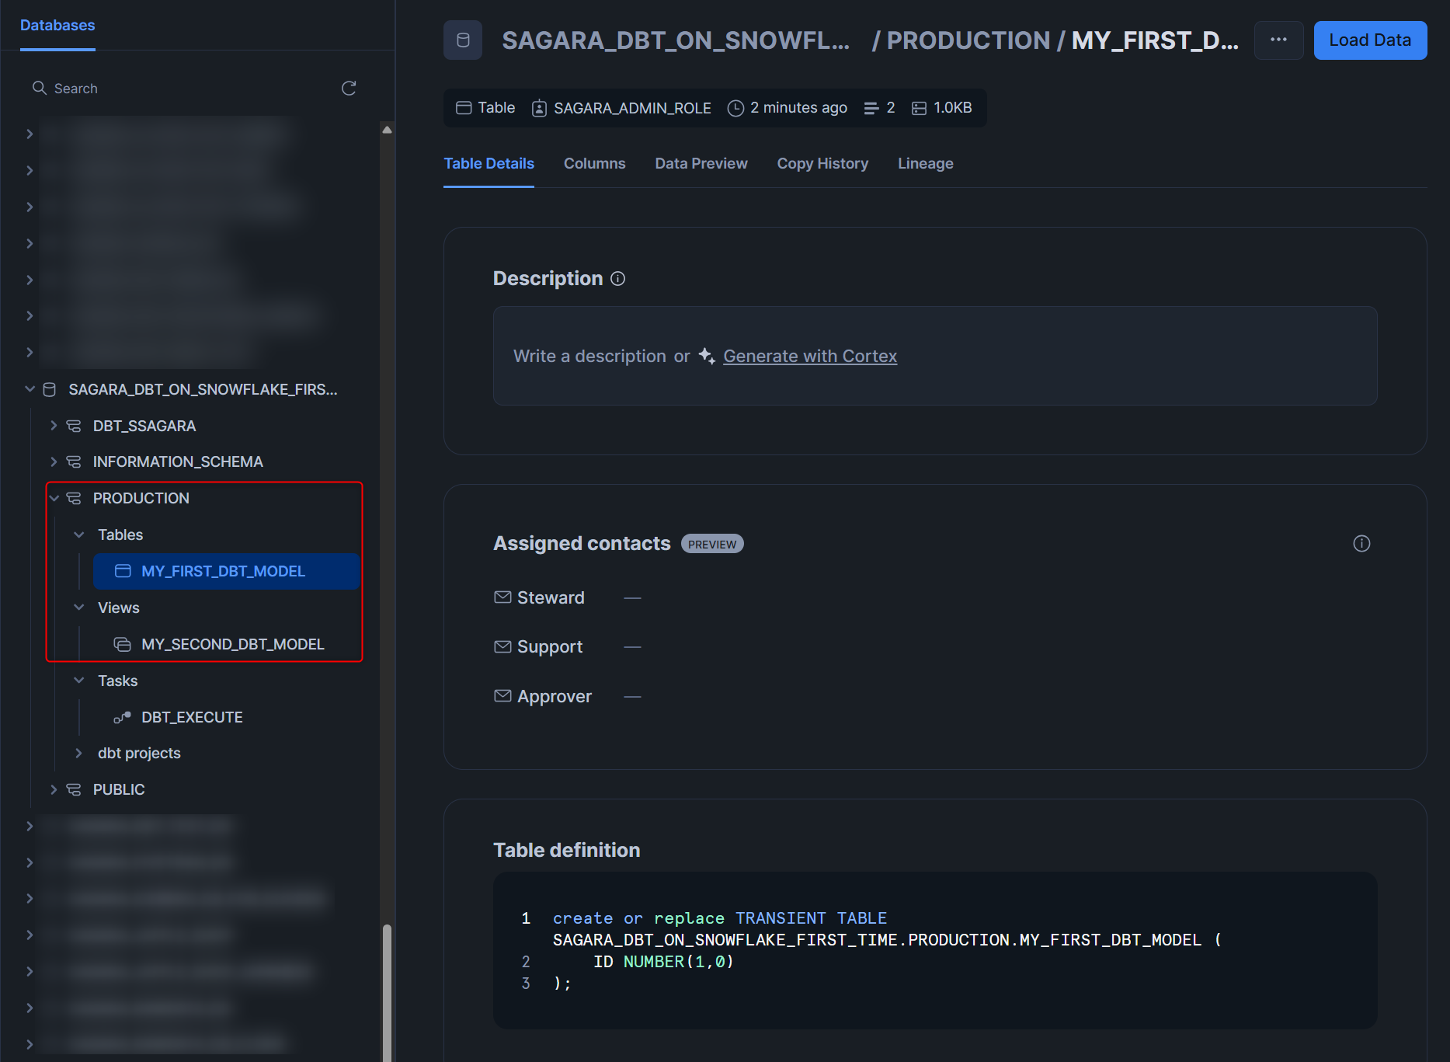Click the Assigned contacts info icon
This screenshot has width=1450, height=1062.
click(1361, 544)
